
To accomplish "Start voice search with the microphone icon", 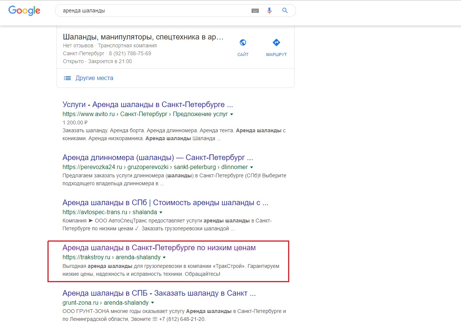I will click(269, 11).
